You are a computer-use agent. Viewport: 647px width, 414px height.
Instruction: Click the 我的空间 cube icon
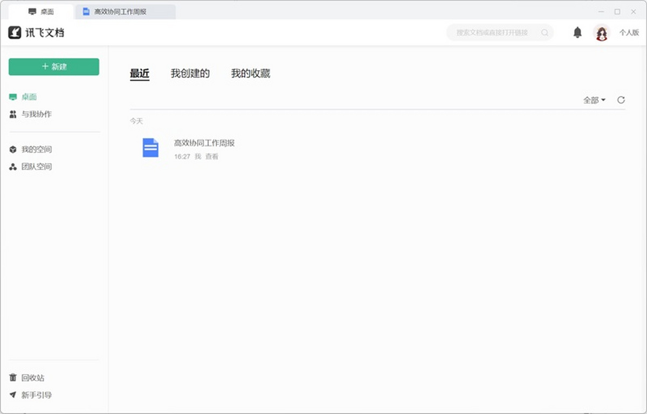pyautogui.click(x=13, y=149)
